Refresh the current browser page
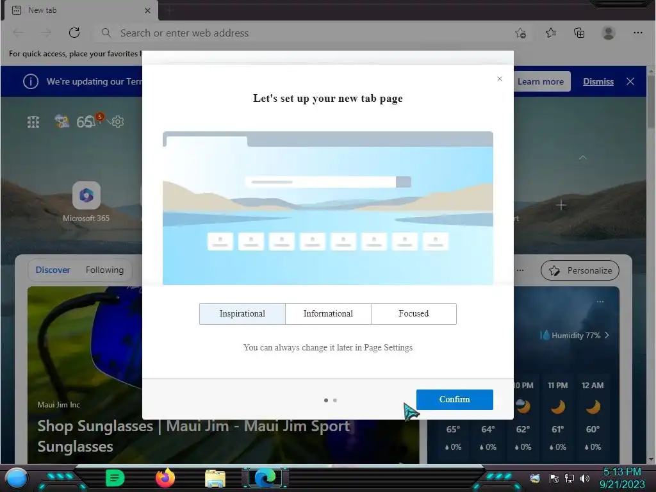Screen dimensions: 656x492 (x=74, y=33)
